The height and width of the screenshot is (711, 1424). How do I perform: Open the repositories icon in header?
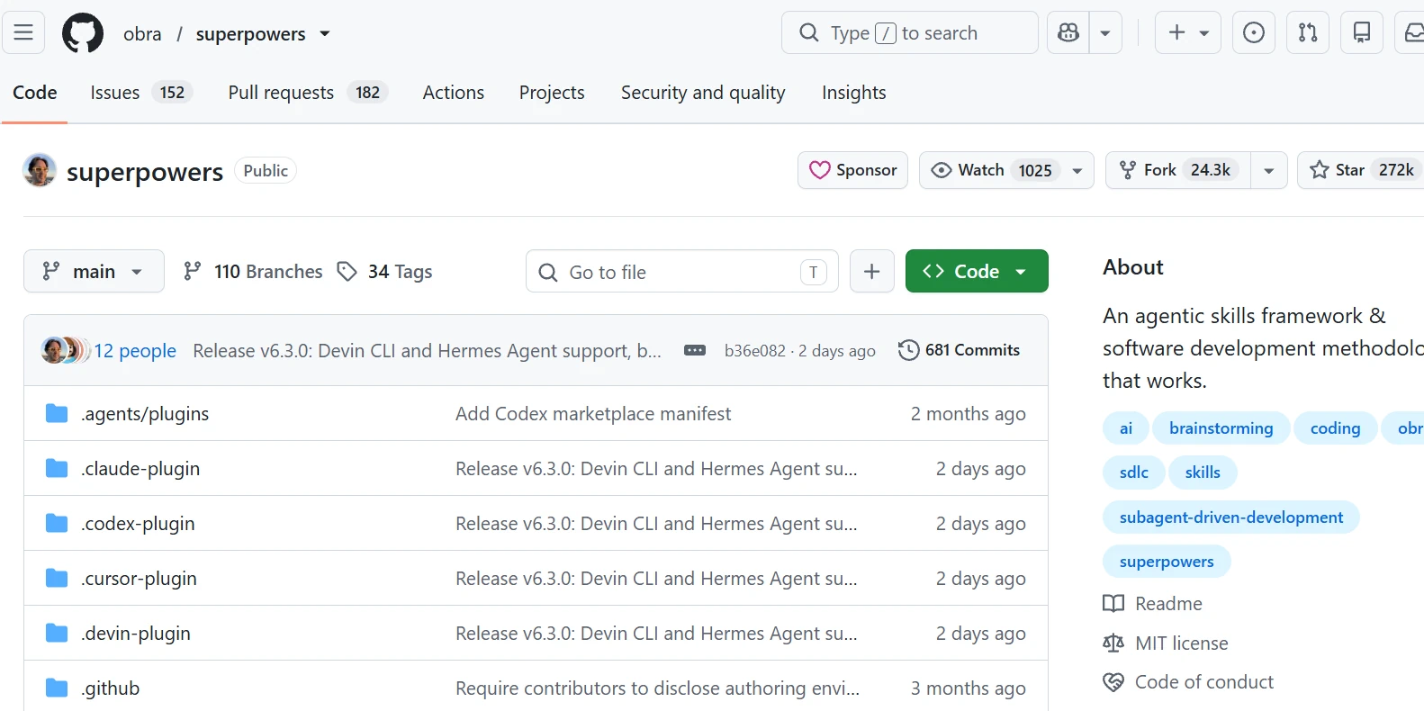[x=1362, y=33]
